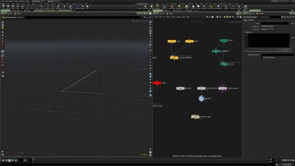This screenshot has height=166, width=295.
Task: Open the Windows menu
Action: [x=22, y=1]
